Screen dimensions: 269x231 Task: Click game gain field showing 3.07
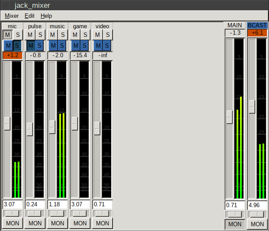tap(80, 205)
